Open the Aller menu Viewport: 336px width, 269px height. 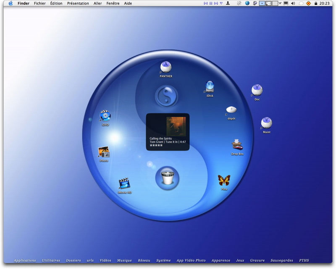tap(97, 3)
